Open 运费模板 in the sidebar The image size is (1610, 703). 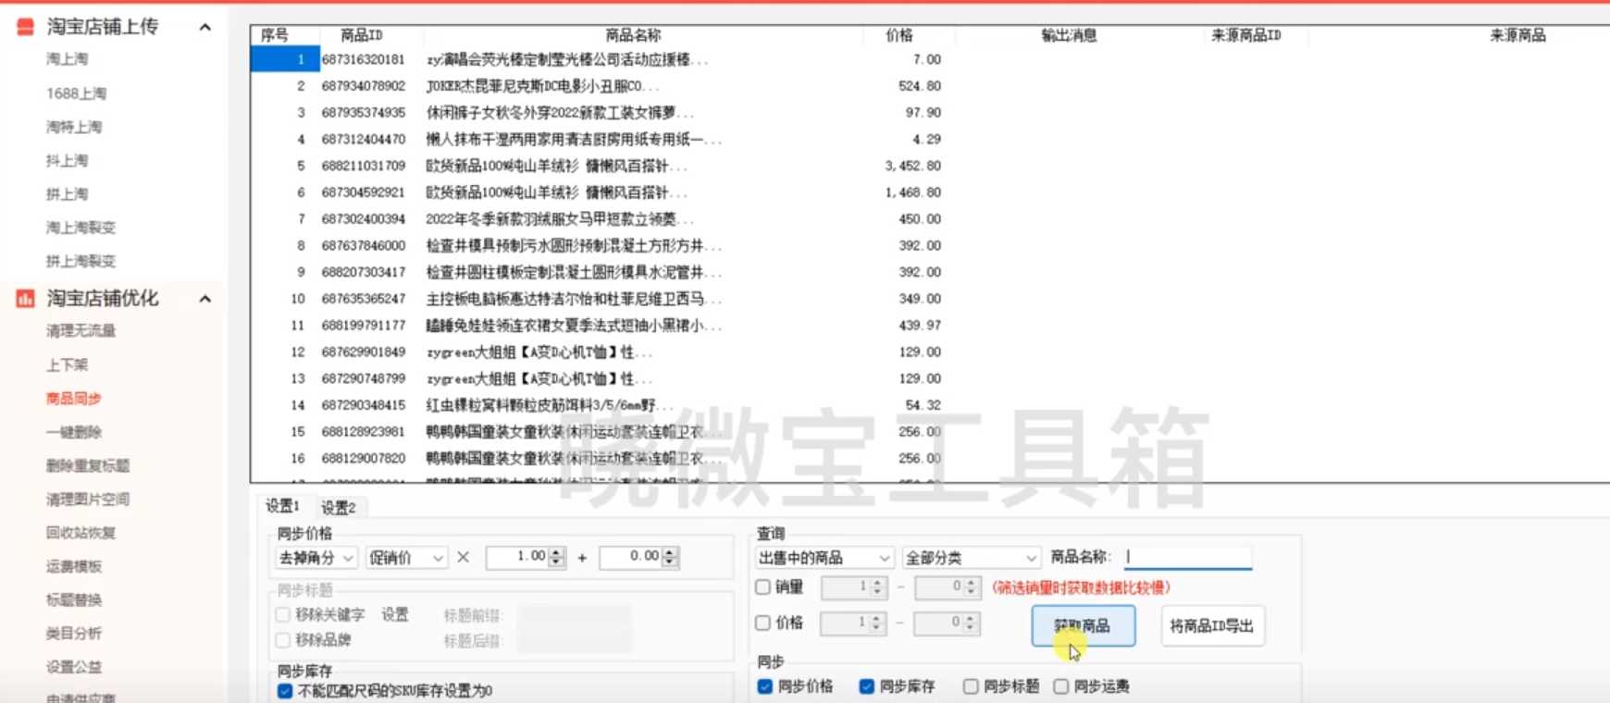tap(74, 566)
